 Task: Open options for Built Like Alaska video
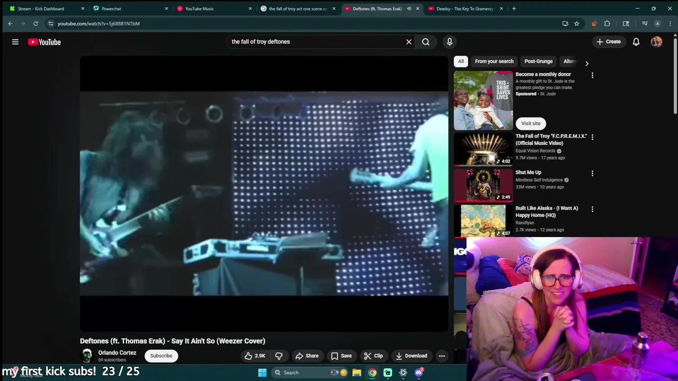point(592,209)
